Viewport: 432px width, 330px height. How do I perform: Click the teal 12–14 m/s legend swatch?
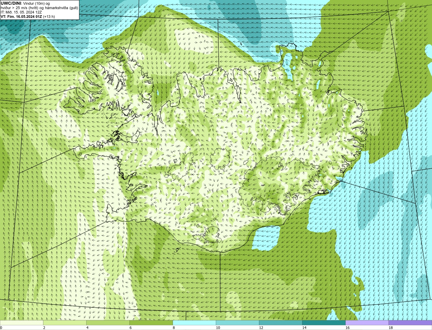pyautogui.click(x=281, y=323)
